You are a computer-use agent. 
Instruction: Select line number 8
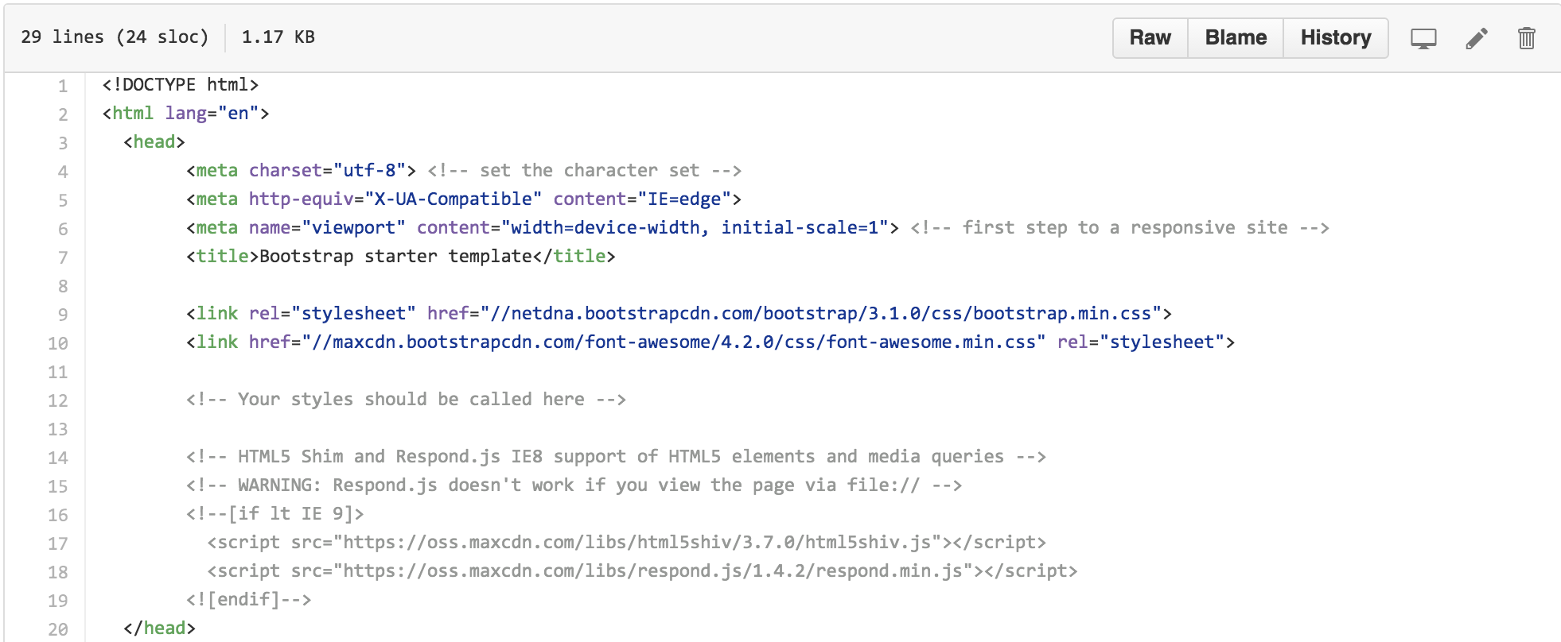(63, 286)
